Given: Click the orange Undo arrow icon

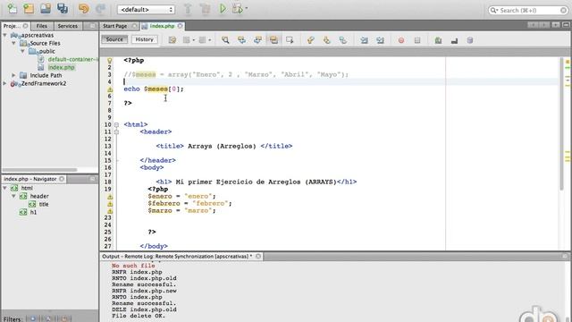Looking at the screenshot, I should pyautogui.click(x=83, y=9).
